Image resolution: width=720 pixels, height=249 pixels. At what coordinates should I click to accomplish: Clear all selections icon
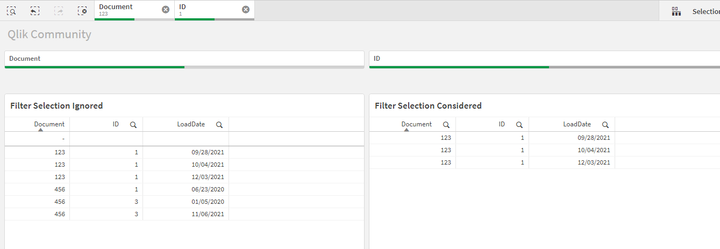tap(82, 10)
